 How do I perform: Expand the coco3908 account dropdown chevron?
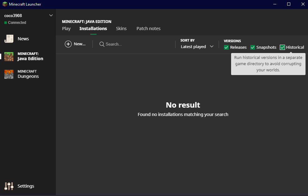point(51,15)
